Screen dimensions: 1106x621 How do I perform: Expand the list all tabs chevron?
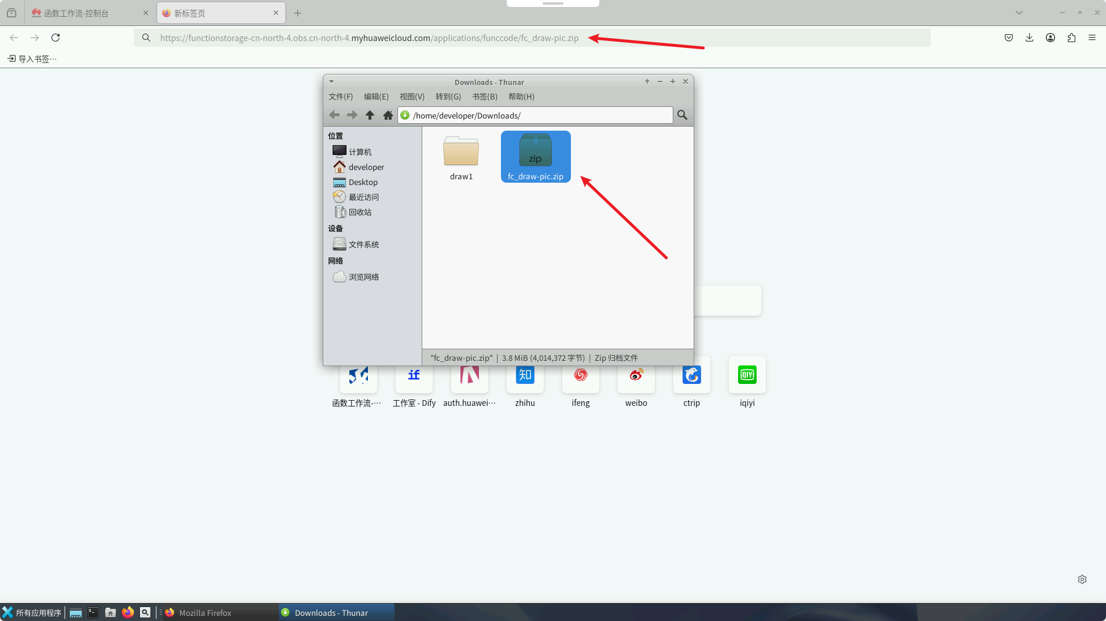[x=1019, y=13]
